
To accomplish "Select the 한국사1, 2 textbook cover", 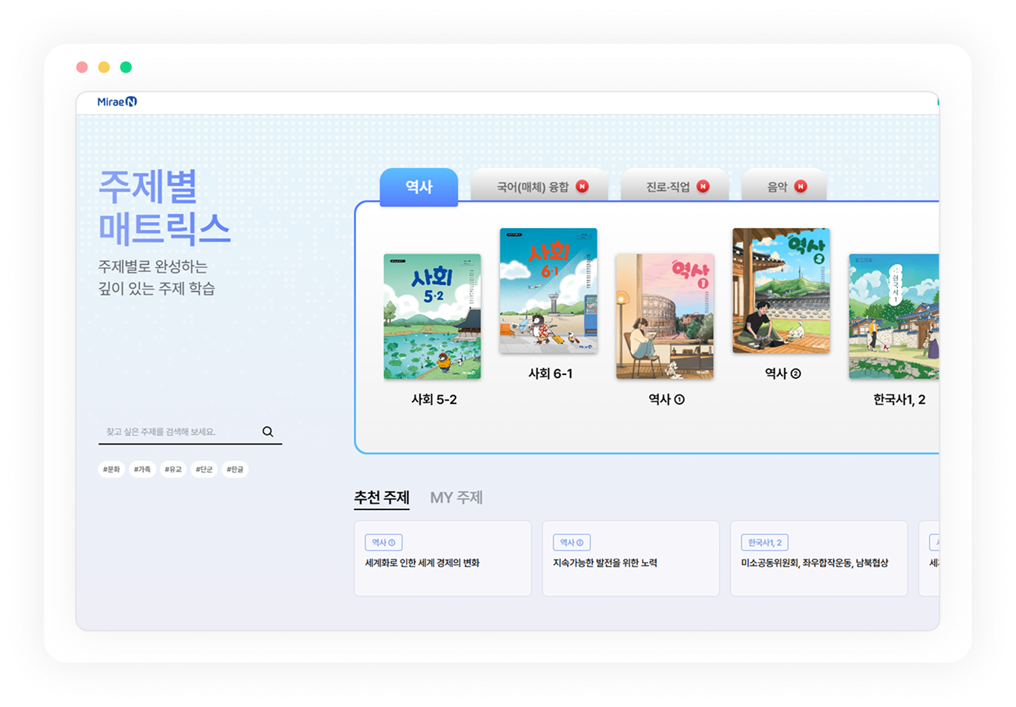I will pos(894,316).
